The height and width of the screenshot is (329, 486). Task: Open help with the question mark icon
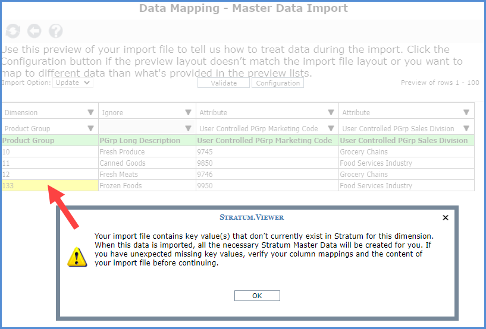tap(55, 31)
